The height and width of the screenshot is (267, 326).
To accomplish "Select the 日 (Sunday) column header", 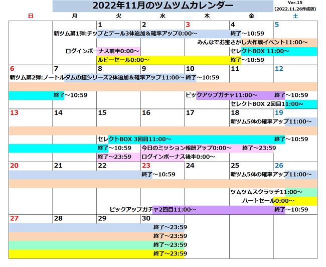I will click(31, 17).
